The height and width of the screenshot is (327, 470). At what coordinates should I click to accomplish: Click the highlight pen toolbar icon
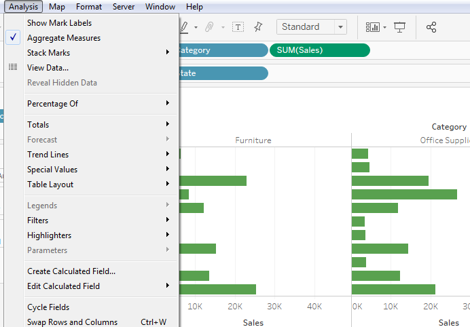[185, 27]
